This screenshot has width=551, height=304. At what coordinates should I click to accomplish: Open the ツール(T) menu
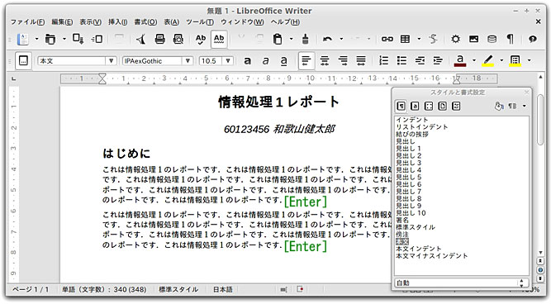200,21
